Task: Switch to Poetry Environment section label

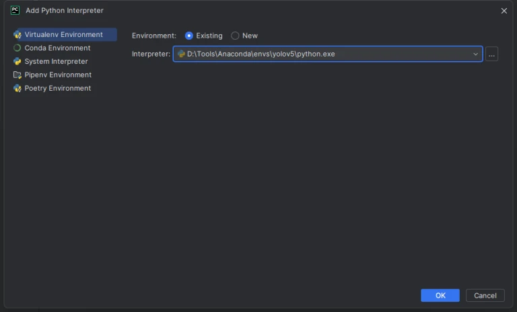Action: tap(58, 88)
